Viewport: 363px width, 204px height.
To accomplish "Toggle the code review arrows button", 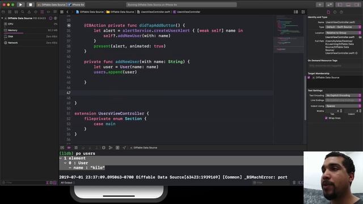I will tap(330, 5).
